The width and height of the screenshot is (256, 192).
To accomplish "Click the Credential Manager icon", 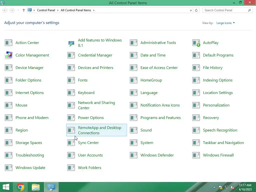I will click(x=71, y=55).
